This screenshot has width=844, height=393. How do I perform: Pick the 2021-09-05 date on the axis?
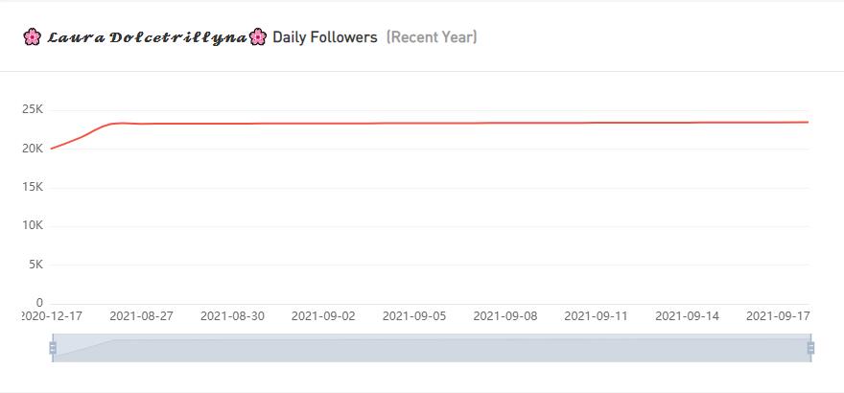coord(414,315)
